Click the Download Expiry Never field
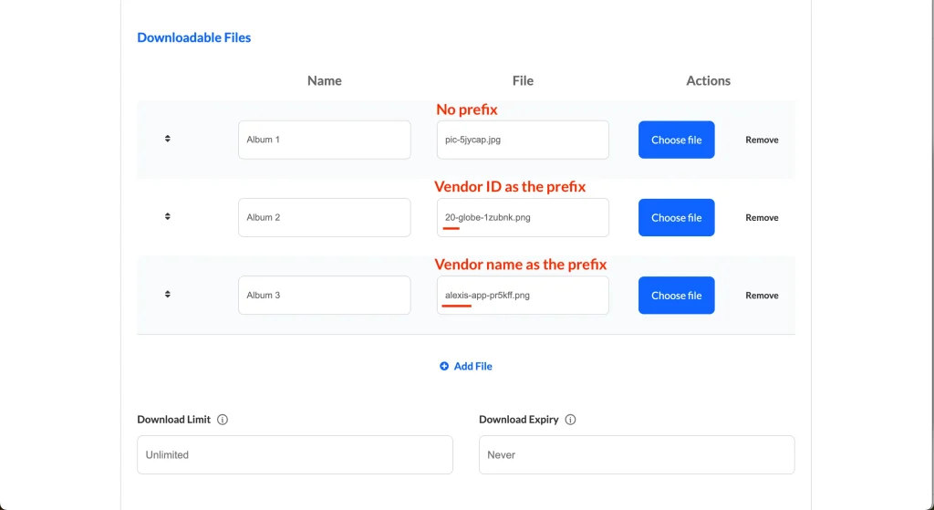This screenshot has height=510, width=934. pos(637,454)
